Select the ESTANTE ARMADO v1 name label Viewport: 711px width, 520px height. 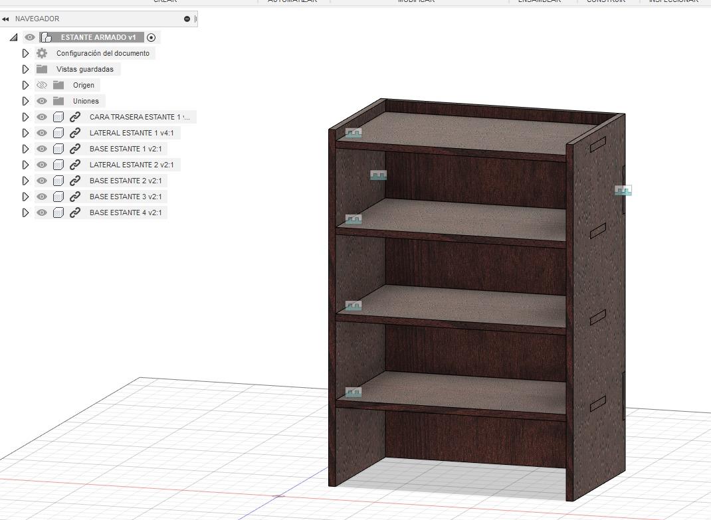(x=98, y=37)
